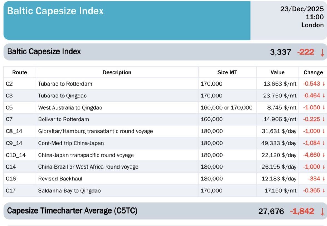The height and width of the screenshot is (226, 327).
Task: Click the Value column header
Action: click(278, 72)
